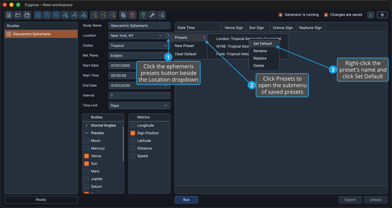Click the teal node-link G icon

65,15
